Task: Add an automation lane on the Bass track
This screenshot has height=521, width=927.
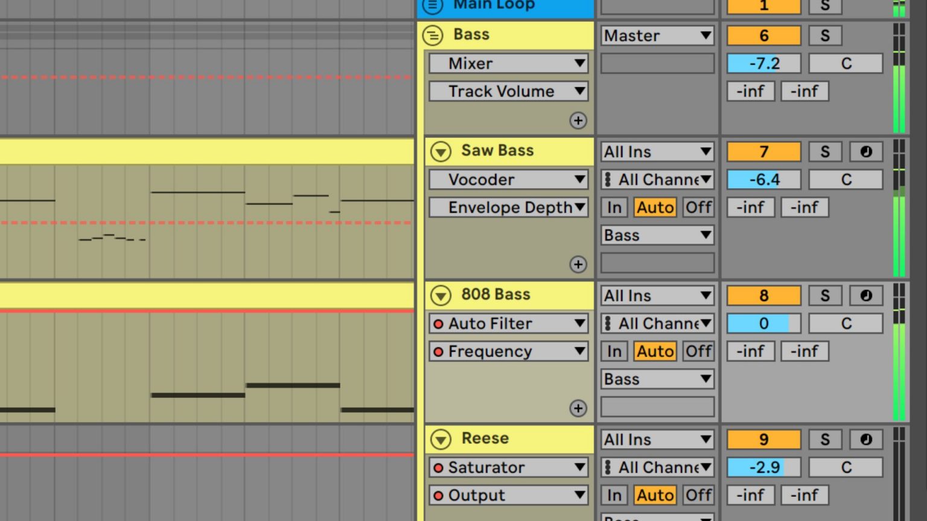Action: pos(578,121)
